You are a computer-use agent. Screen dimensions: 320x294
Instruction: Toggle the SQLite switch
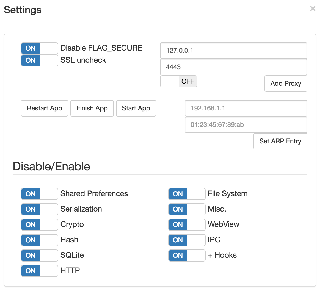tap(39, 256)
